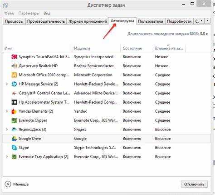Select the Evernote Clipper row name

(x=33, y=120)
